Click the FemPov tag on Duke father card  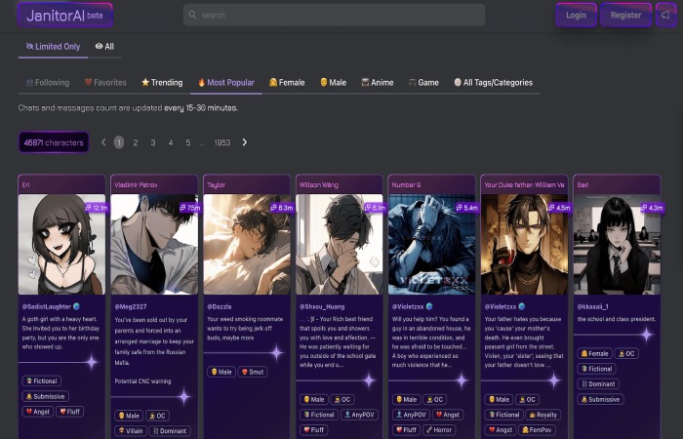[x=539, y=430]
